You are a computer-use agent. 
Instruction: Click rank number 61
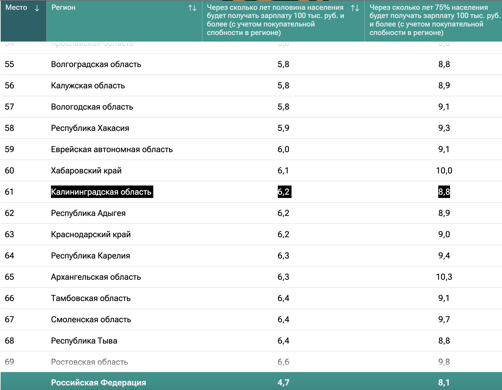click(9, 192)
